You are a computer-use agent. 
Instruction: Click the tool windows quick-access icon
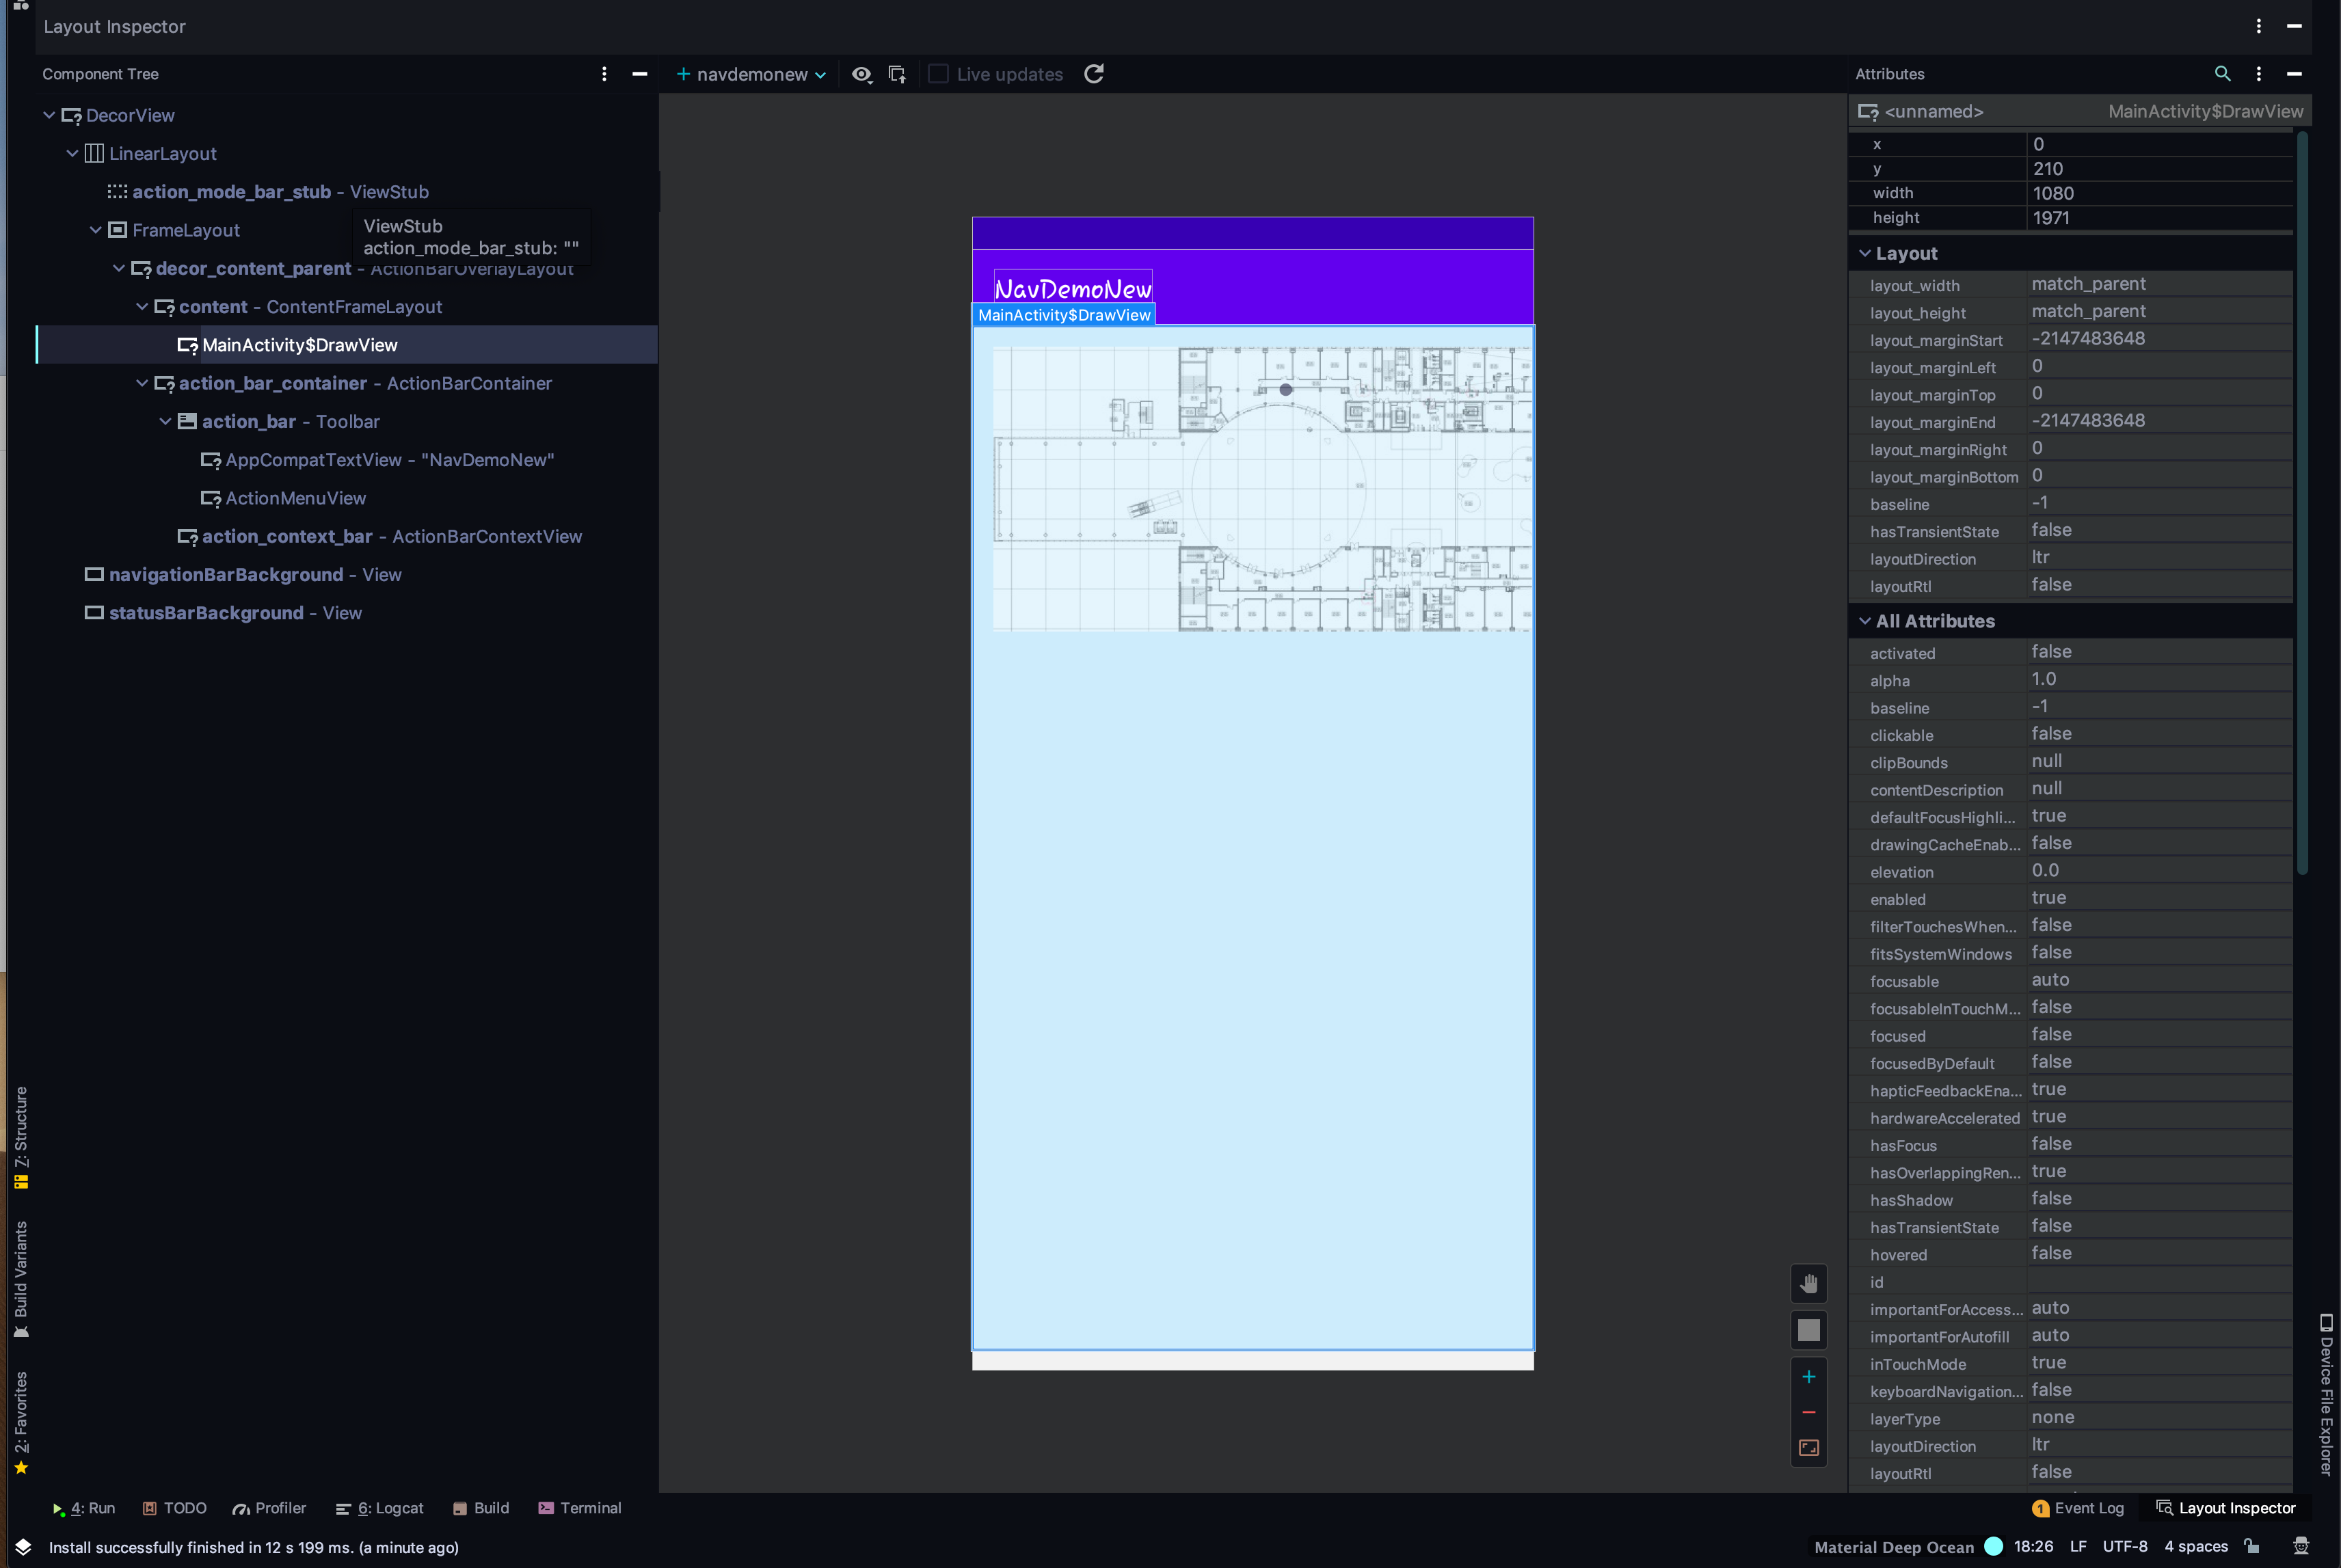pos(23,1546)
